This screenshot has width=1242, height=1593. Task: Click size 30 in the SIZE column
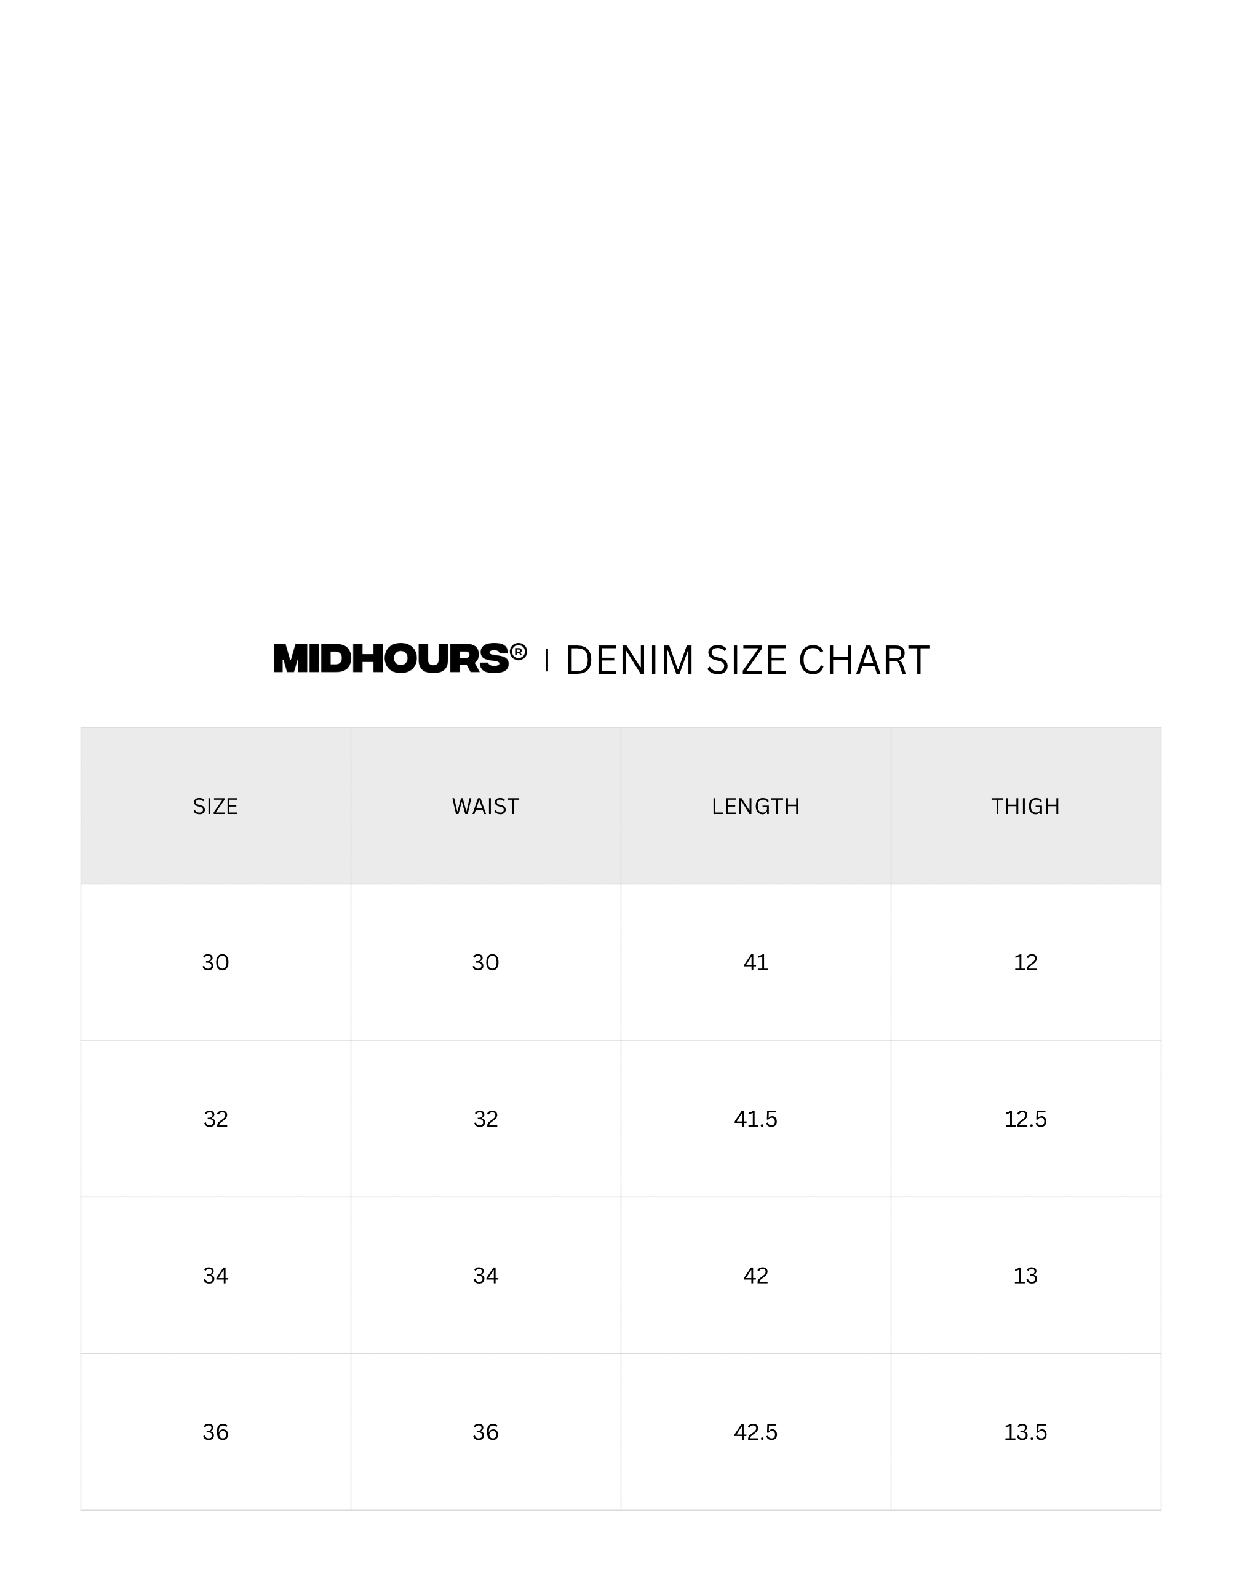(x=215, y=963)
